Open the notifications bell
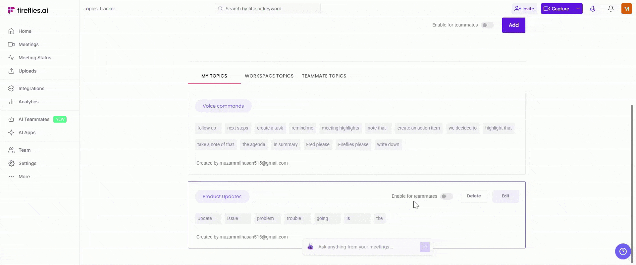 (610, 9)
